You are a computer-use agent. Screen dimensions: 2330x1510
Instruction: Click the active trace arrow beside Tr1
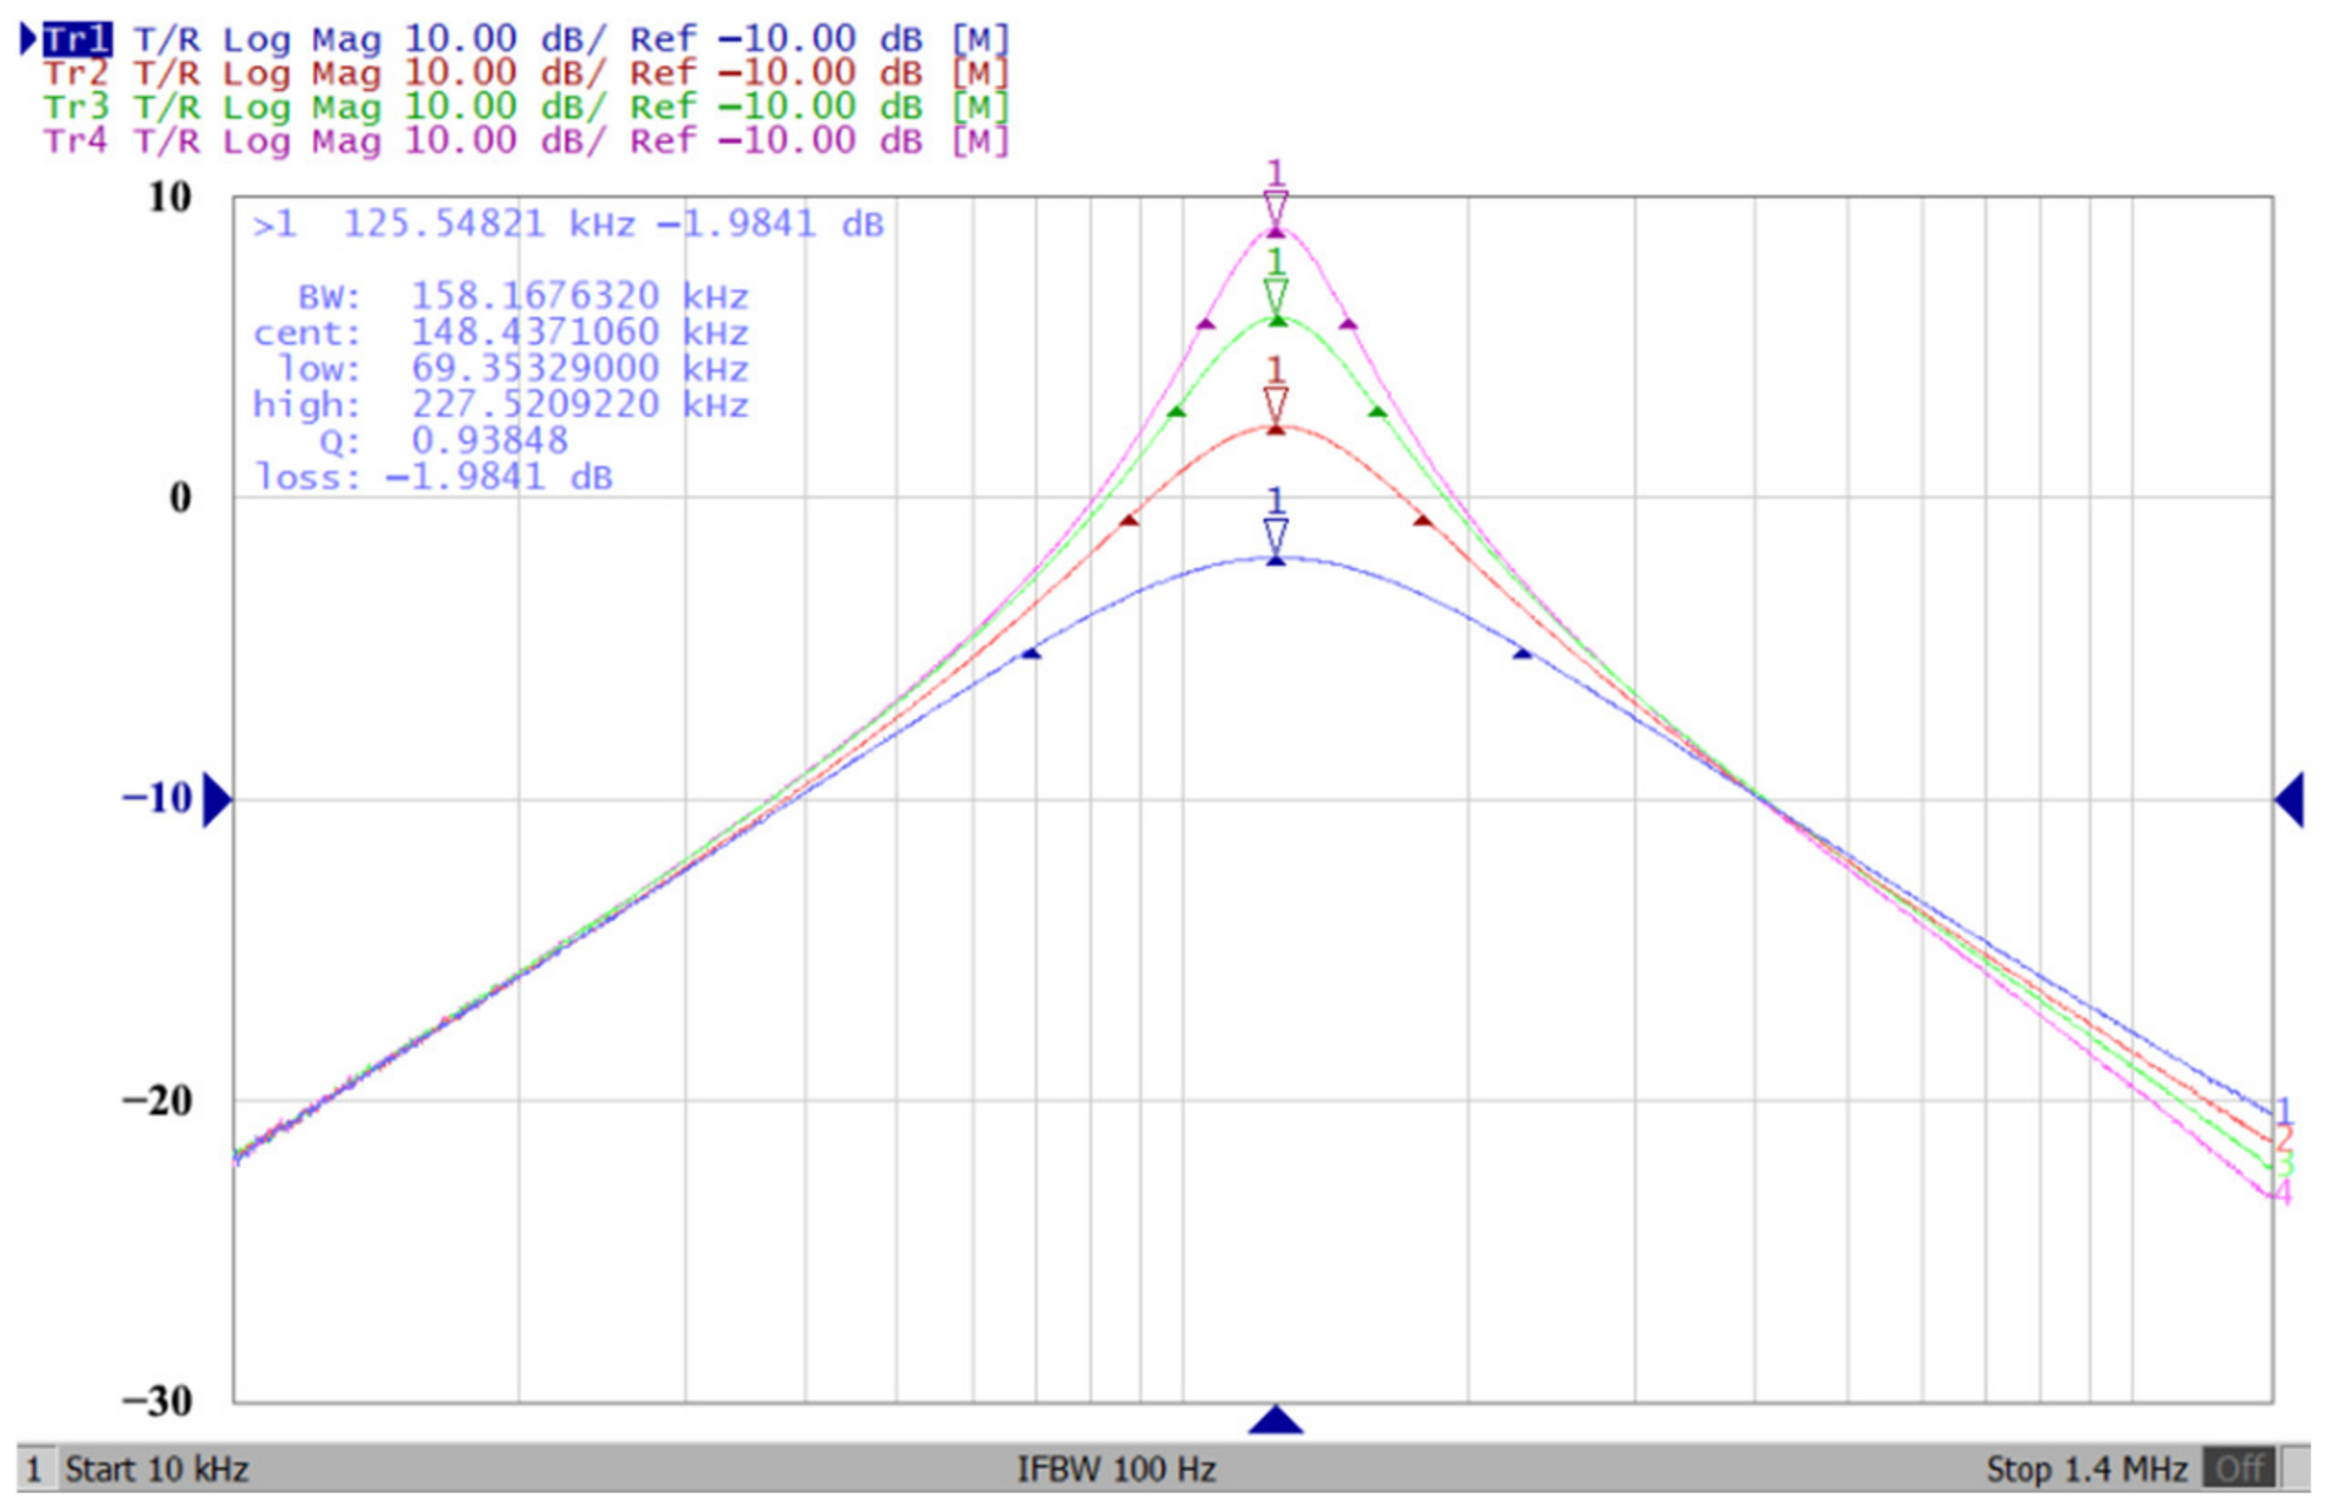click(x=28, y=40)
